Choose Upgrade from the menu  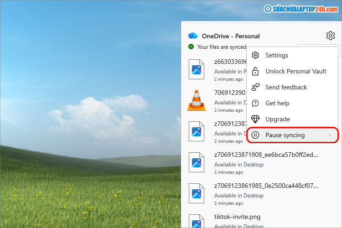pos(277,119)
